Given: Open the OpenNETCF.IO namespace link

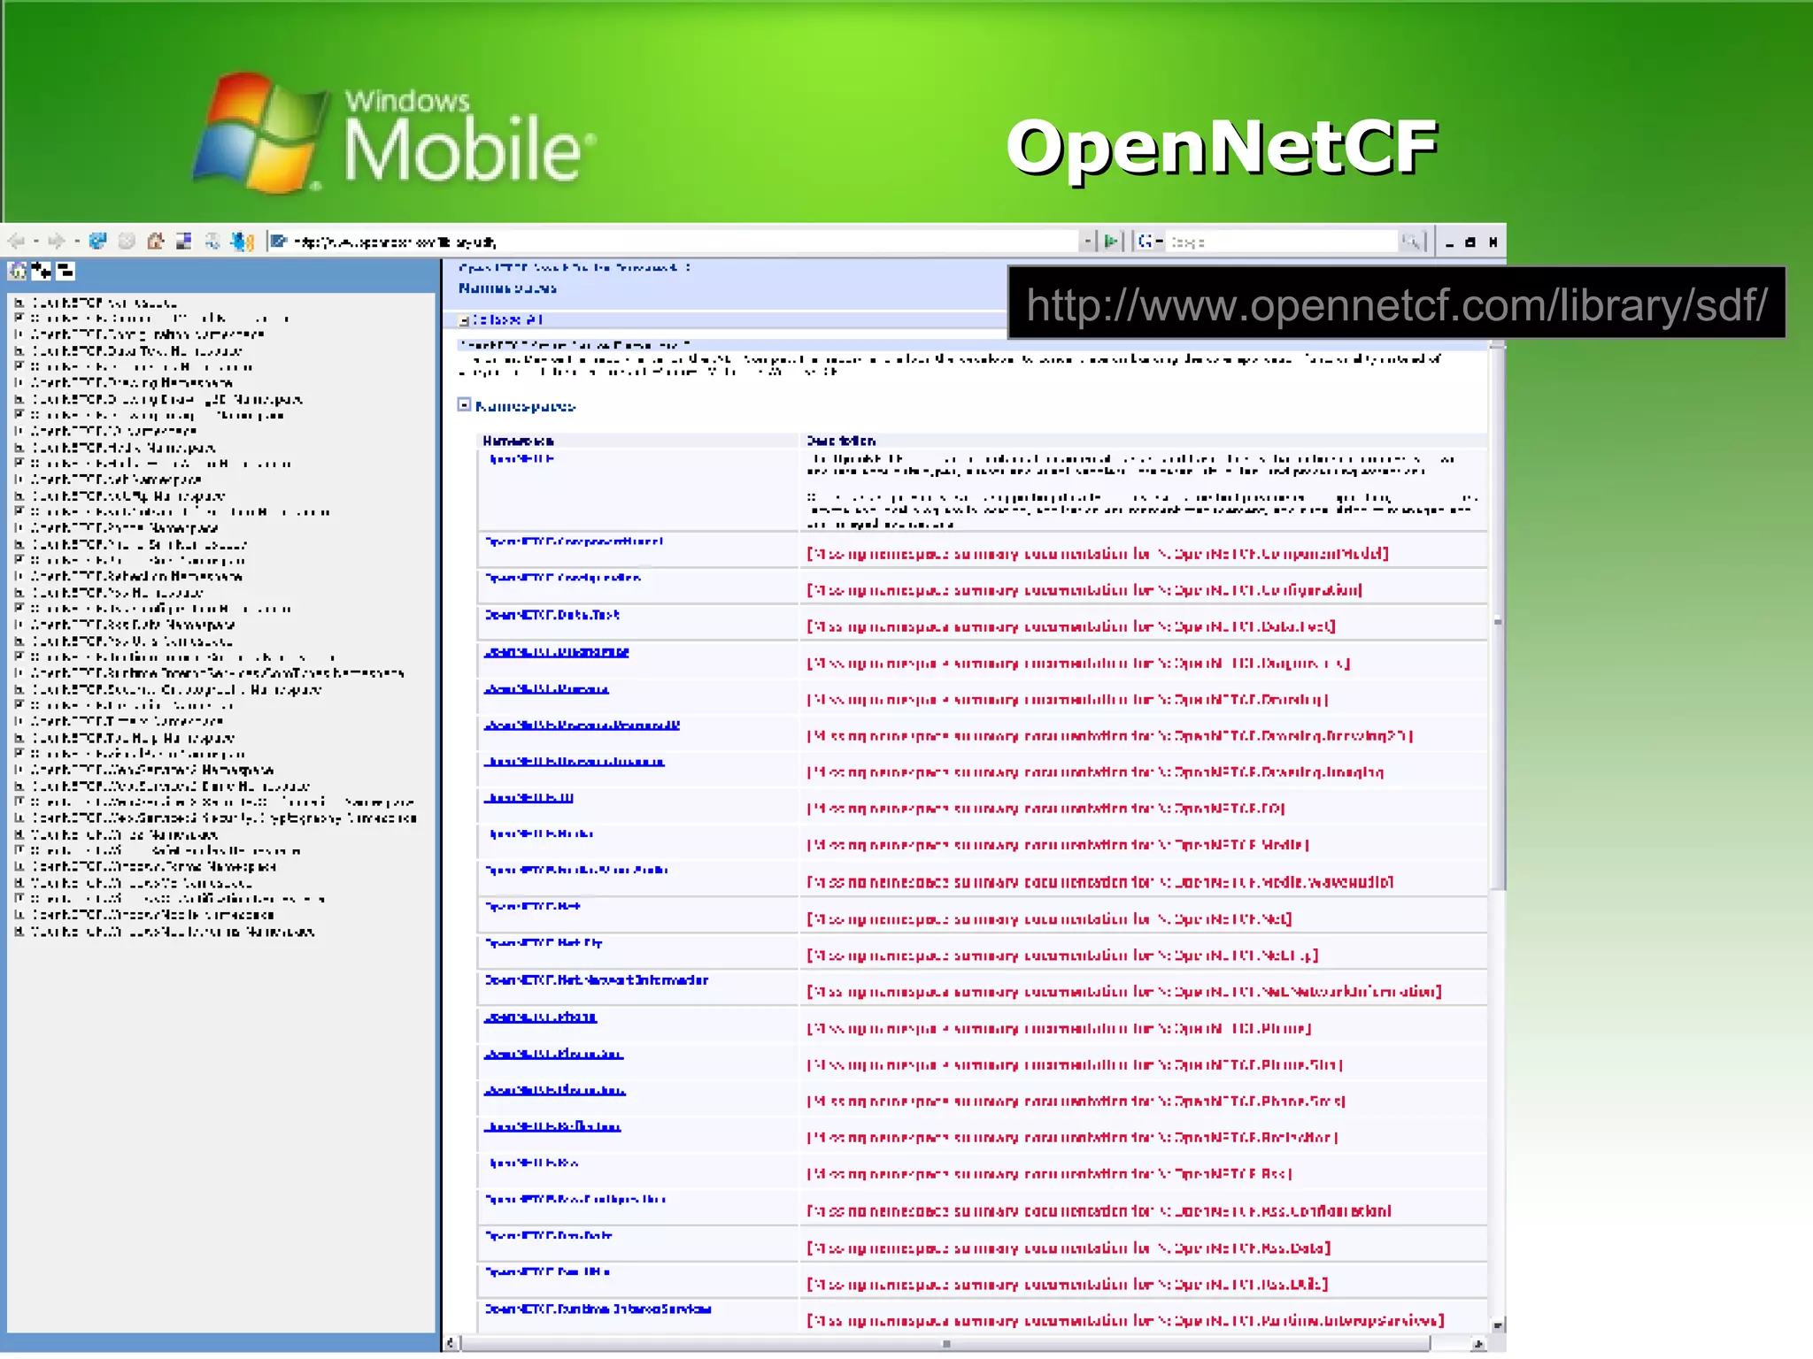Looking at the screenshot, I should [x=528, y=797].
